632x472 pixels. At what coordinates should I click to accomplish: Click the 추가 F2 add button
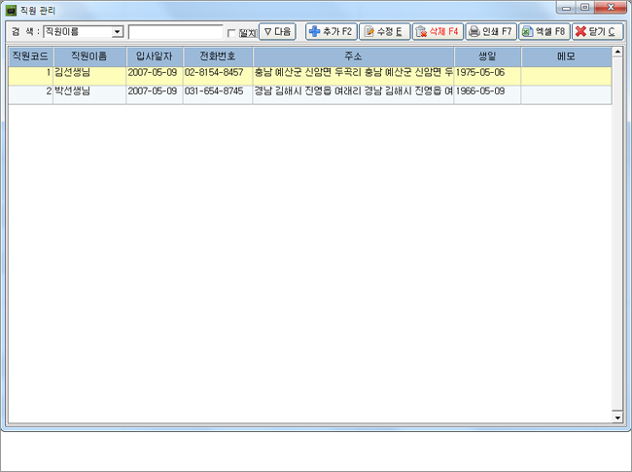click(332, 31)
